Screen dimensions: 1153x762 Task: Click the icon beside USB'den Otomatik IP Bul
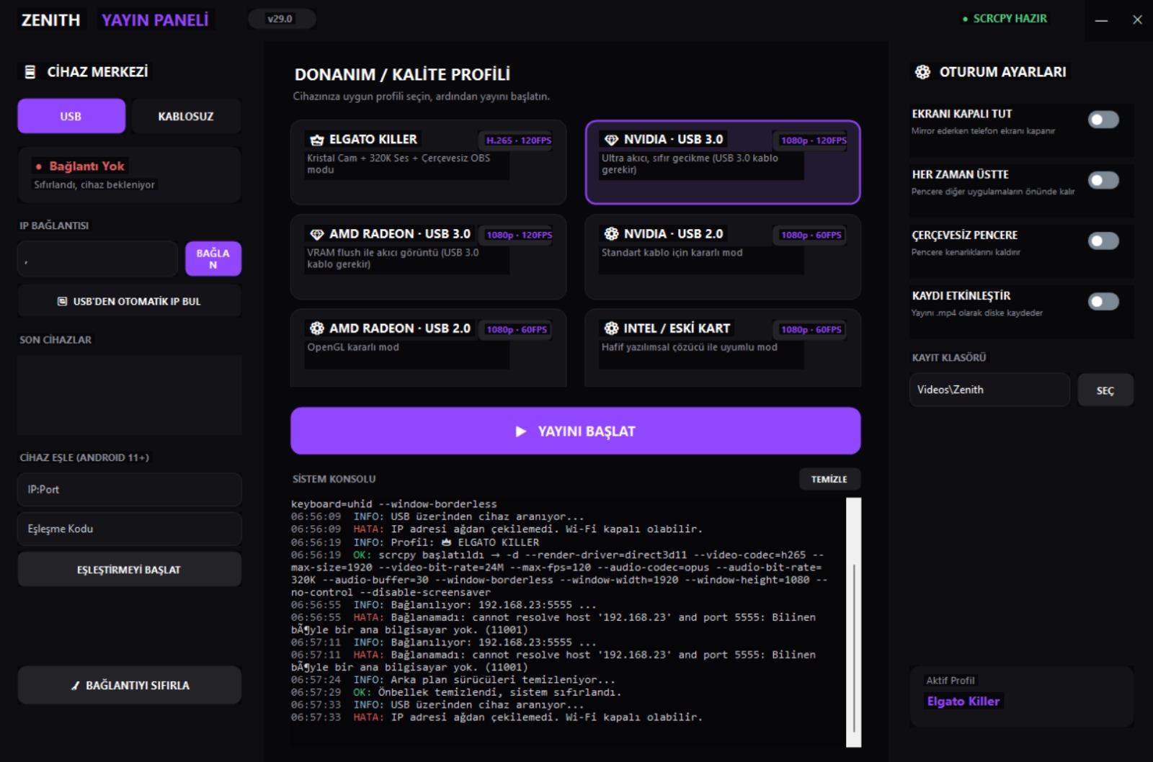[x=63, y=302]
